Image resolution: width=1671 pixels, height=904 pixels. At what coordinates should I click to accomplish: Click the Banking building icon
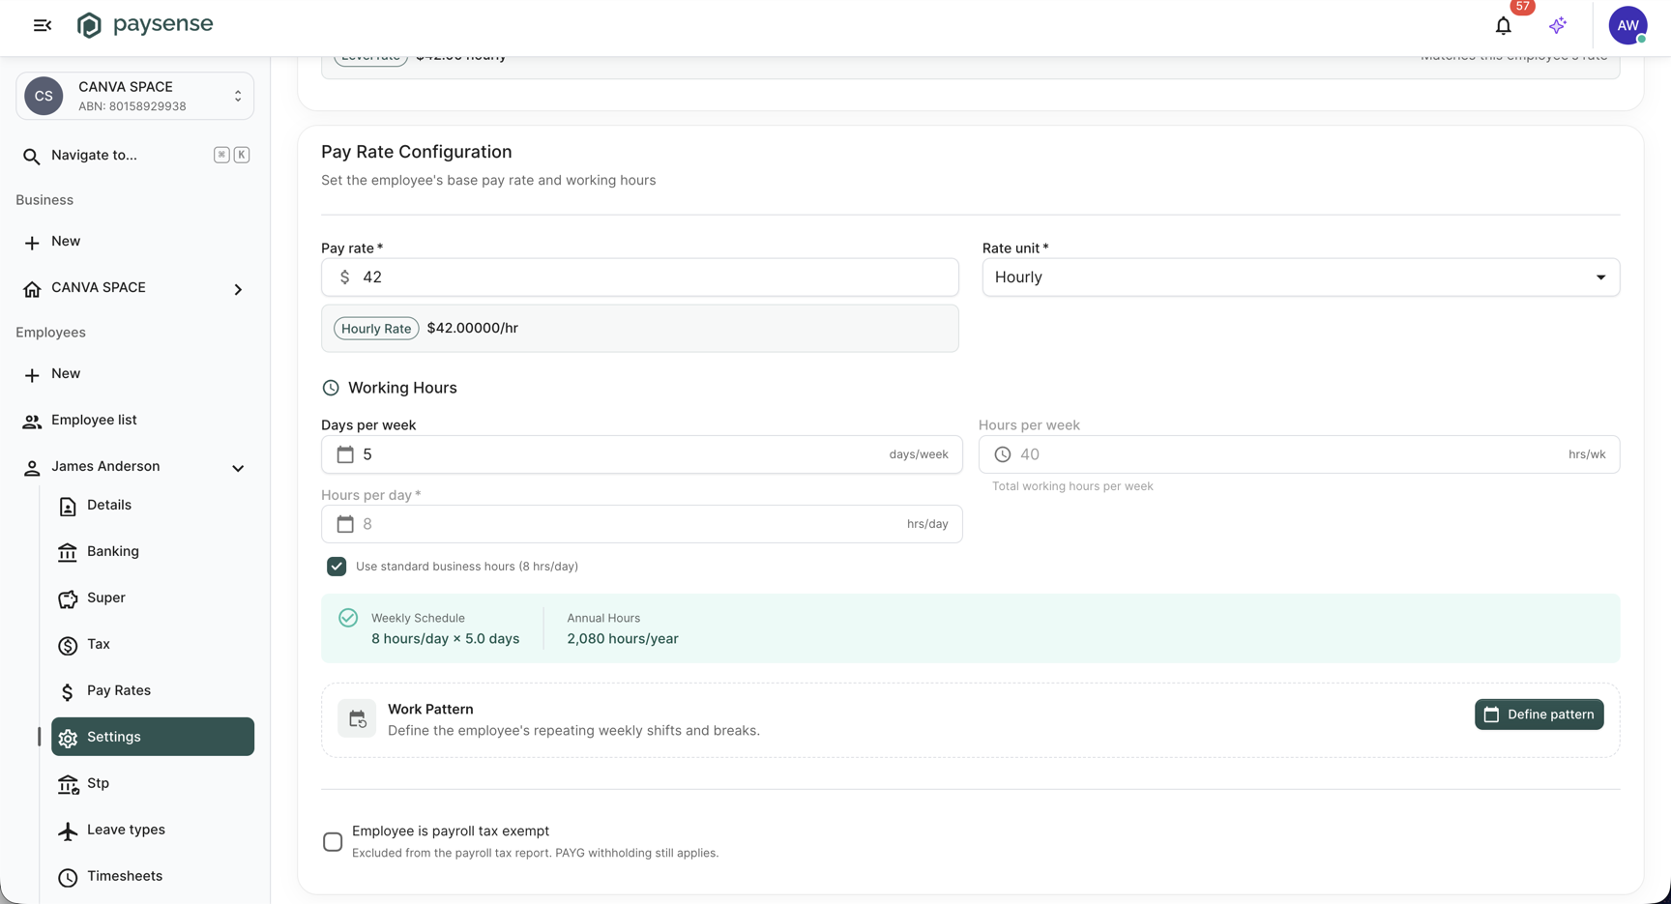pyautogui.click(x=68, y=553)
